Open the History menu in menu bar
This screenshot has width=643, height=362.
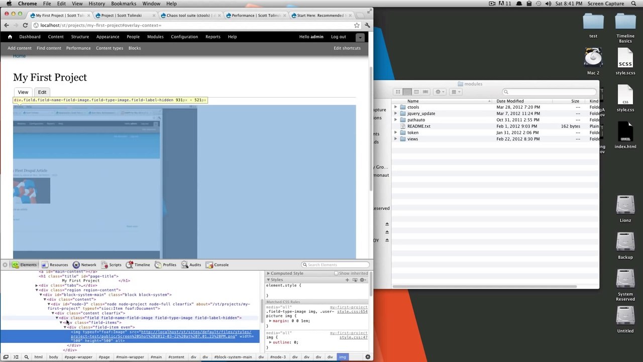pos(96,4)
